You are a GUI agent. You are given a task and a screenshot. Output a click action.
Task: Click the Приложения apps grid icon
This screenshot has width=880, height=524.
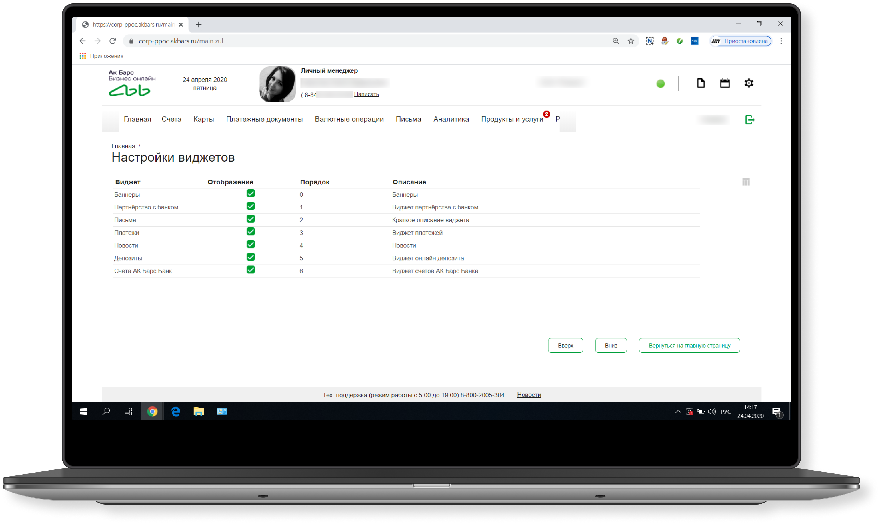83,56
